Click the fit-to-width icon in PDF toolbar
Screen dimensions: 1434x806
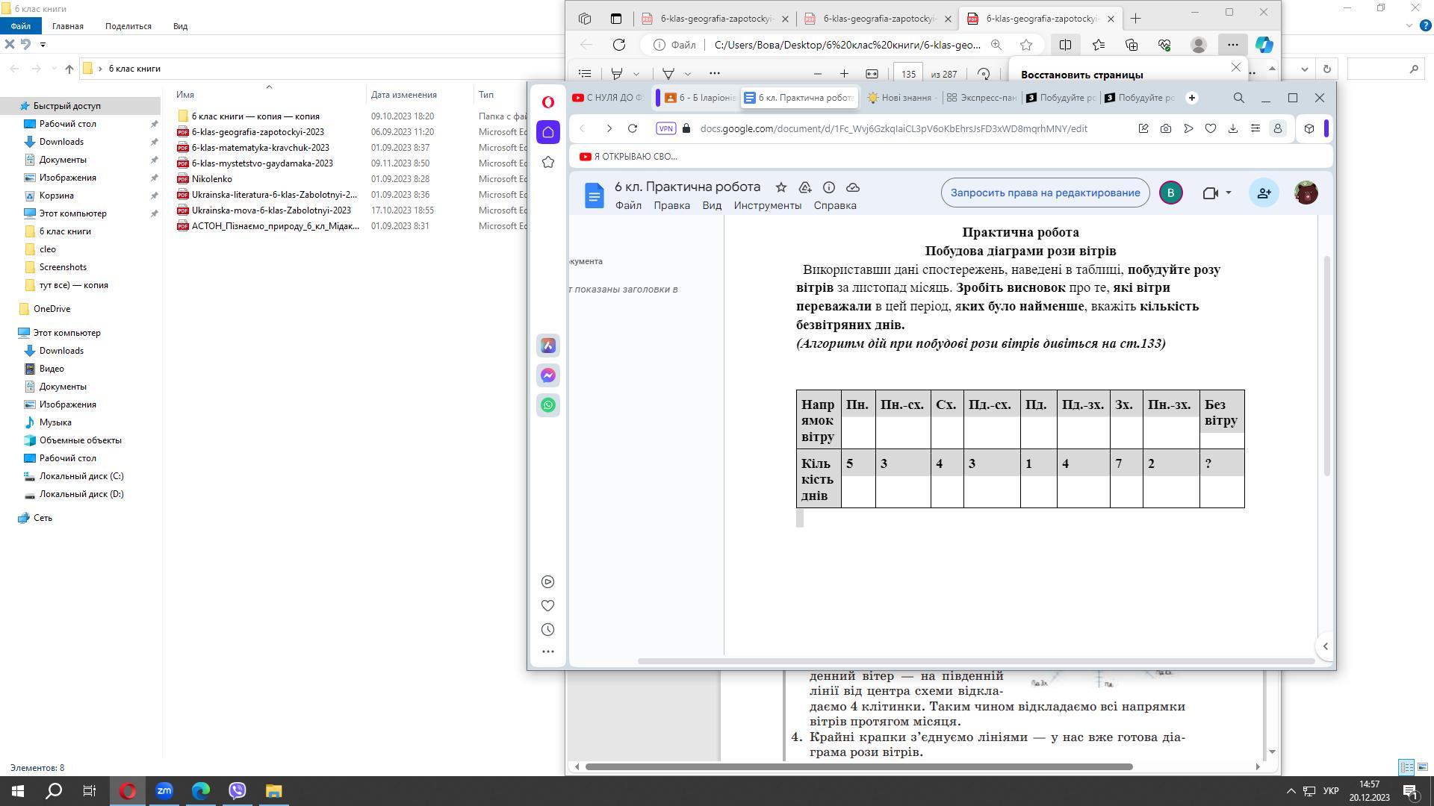872,74
